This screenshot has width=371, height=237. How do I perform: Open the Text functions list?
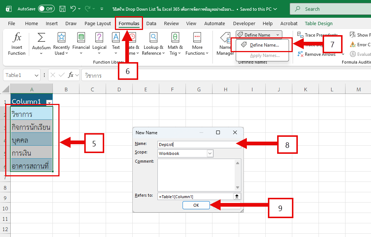(116, 44)
